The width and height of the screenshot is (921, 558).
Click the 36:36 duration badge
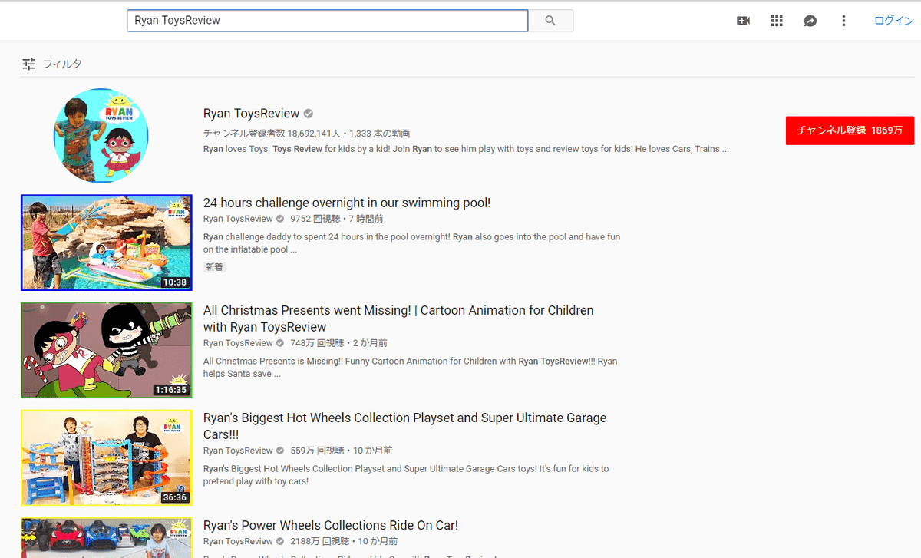[x=175, y=497]
